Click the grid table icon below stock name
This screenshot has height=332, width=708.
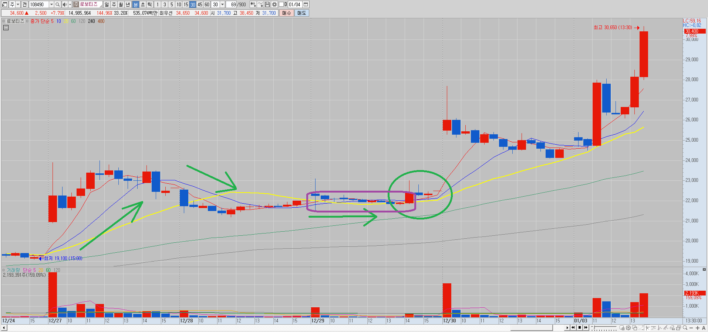6,28
